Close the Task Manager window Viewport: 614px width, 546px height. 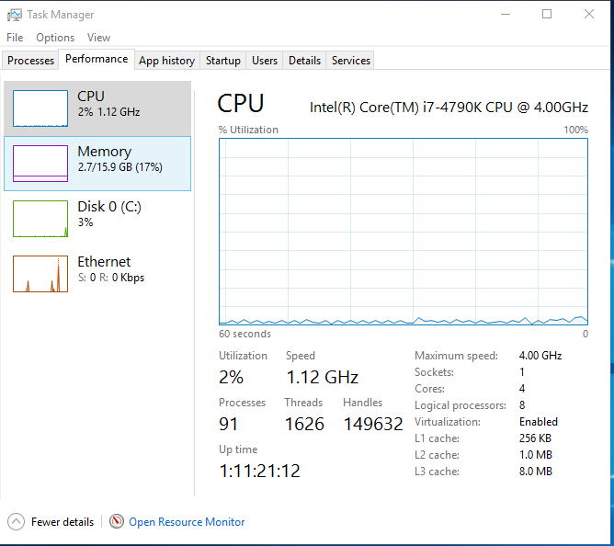tap(589, 15)
